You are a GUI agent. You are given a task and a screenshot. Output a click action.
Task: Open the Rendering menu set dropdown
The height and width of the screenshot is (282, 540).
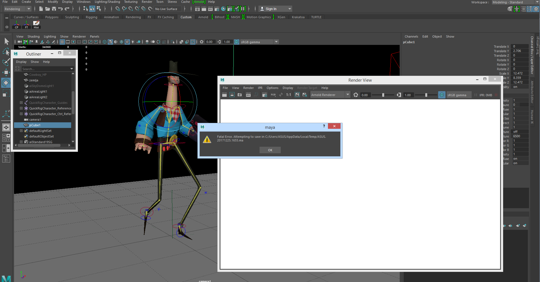pos(17,9)
